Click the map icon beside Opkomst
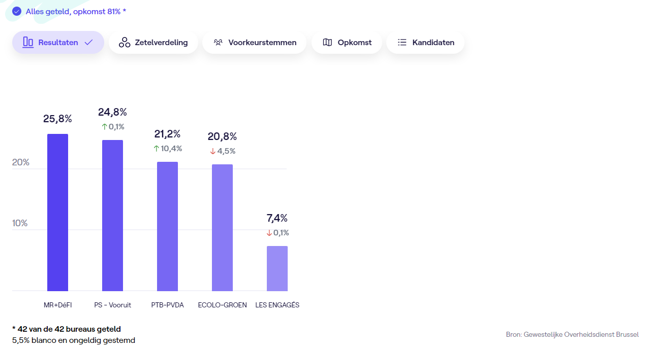 (x=327, y=43)
